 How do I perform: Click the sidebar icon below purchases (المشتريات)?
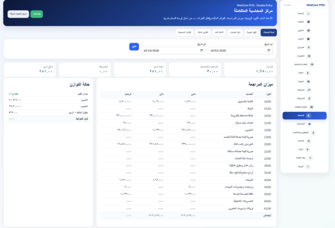(312, 64)
